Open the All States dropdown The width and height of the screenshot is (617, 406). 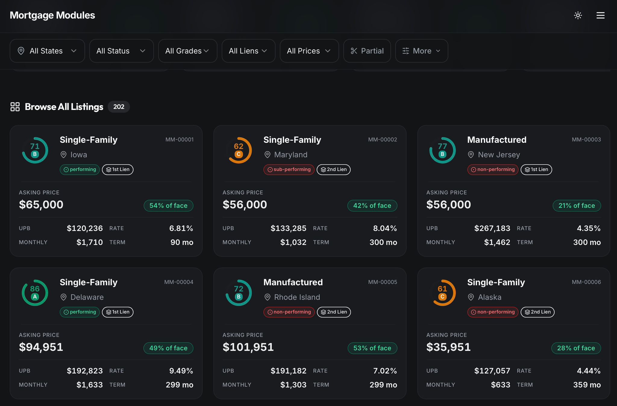pos(47,51)
